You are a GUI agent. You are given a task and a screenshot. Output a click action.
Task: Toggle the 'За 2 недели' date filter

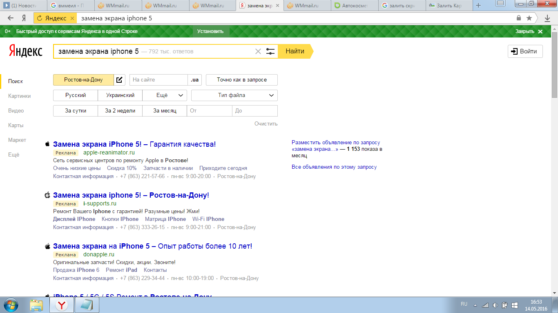pyautogui.click(x=120, y=111)
